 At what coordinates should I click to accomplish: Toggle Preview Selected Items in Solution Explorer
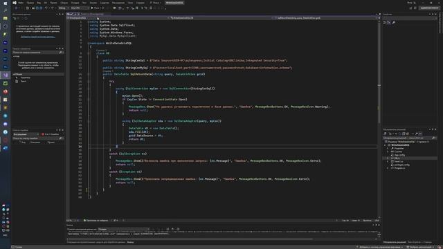pyautogui.click(x=420, y=133)
